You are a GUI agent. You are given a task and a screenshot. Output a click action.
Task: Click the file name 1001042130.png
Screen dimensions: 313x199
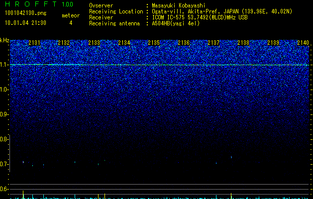pyautogui.click(x=26, y=13)
